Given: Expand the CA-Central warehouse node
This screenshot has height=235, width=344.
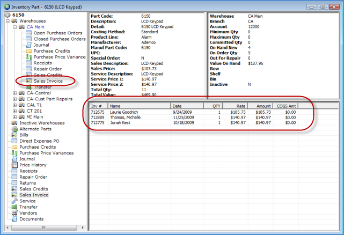Looking at the screenshot, I should click(x=14, y=93).
